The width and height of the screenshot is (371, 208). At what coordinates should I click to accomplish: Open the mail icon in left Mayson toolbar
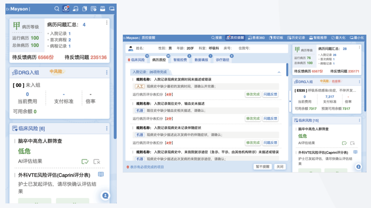(103, 9)
